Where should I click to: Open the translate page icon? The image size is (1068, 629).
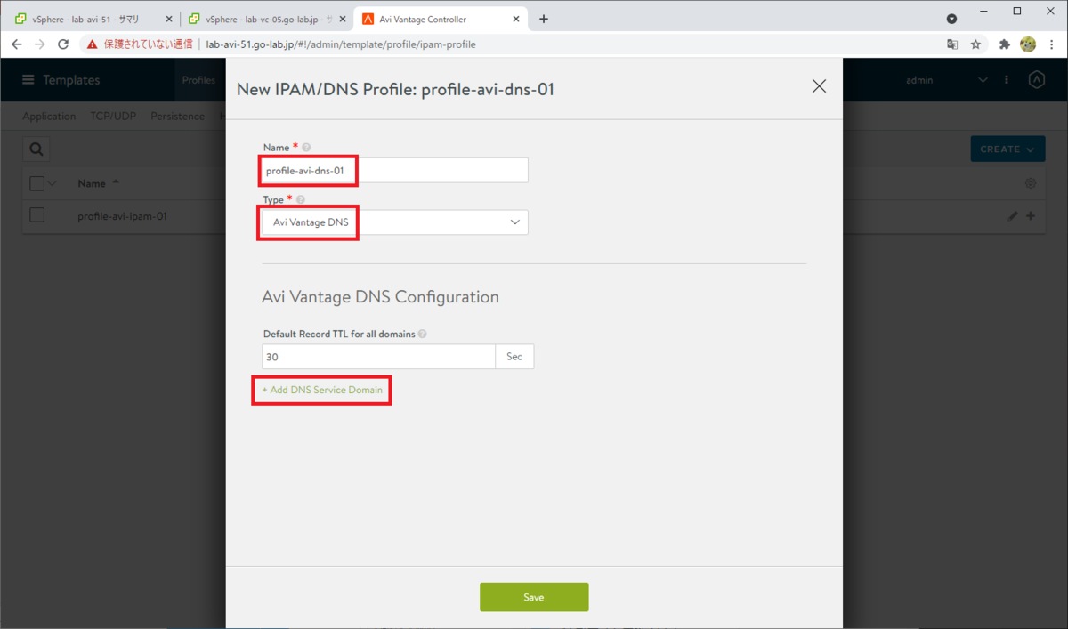tap(952, 44)
